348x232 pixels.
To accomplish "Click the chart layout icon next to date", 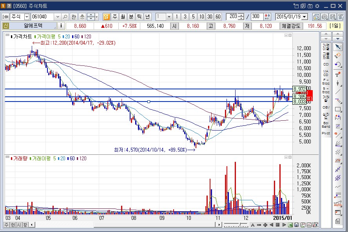I will [316, 16].
